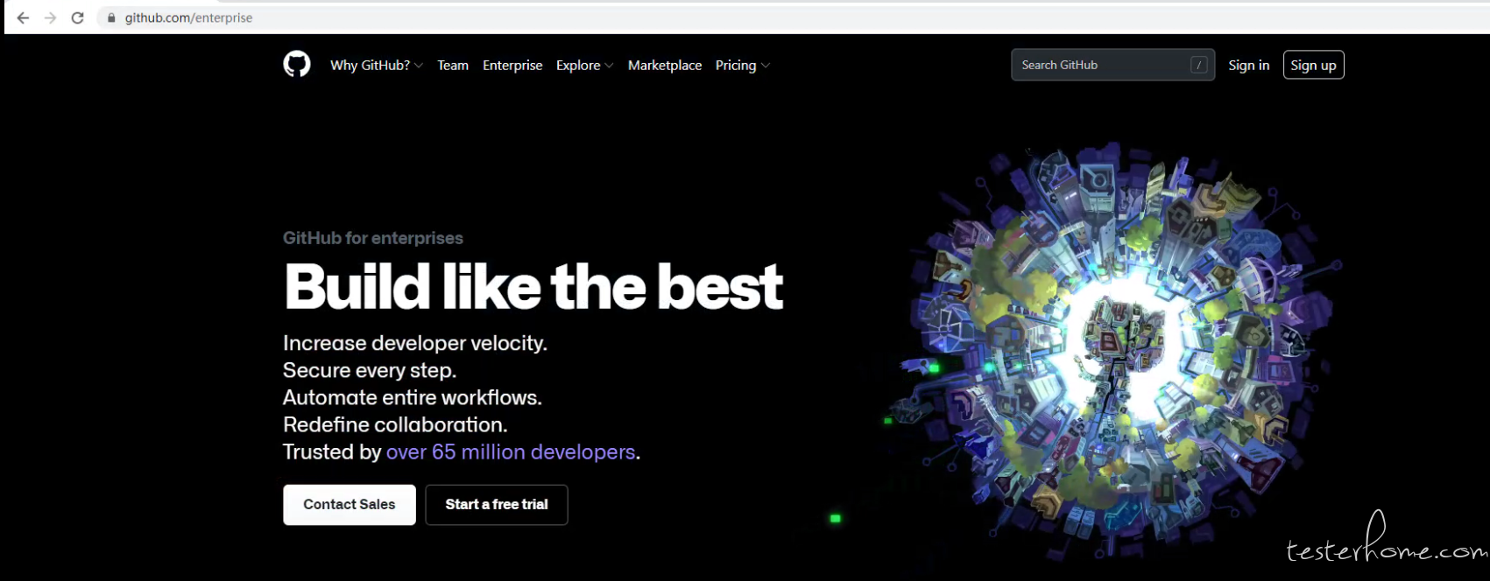
Task: Click Redefine collaboration text
Action: coord(394,424)
